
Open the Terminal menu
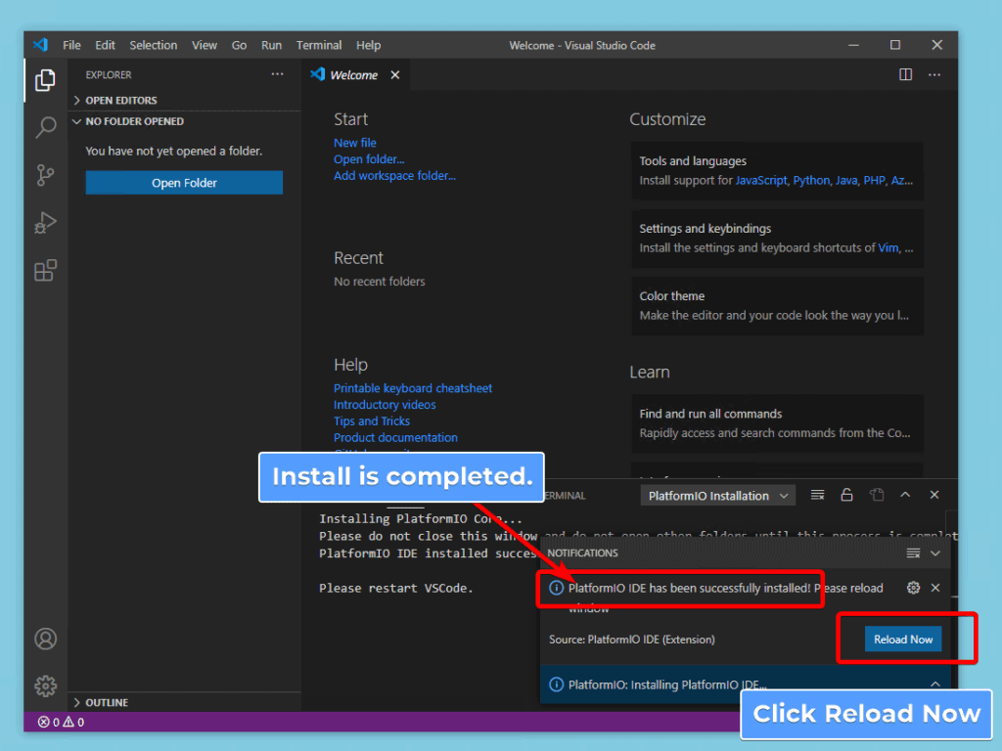point(319,45)
